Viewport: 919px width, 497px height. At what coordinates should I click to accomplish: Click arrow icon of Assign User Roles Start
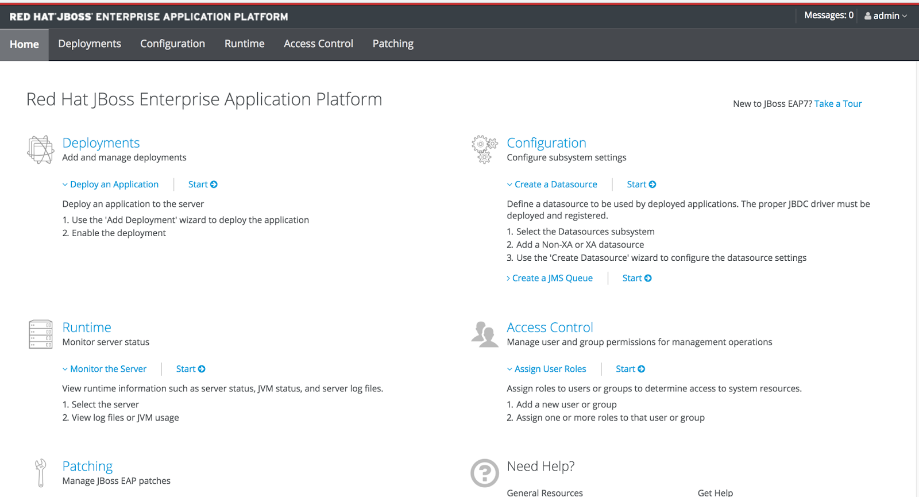point(642,369)
